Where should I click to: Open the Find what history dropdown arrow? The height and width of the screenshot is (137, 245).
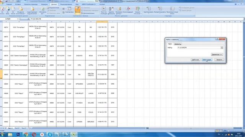click(x=222, y=48)
